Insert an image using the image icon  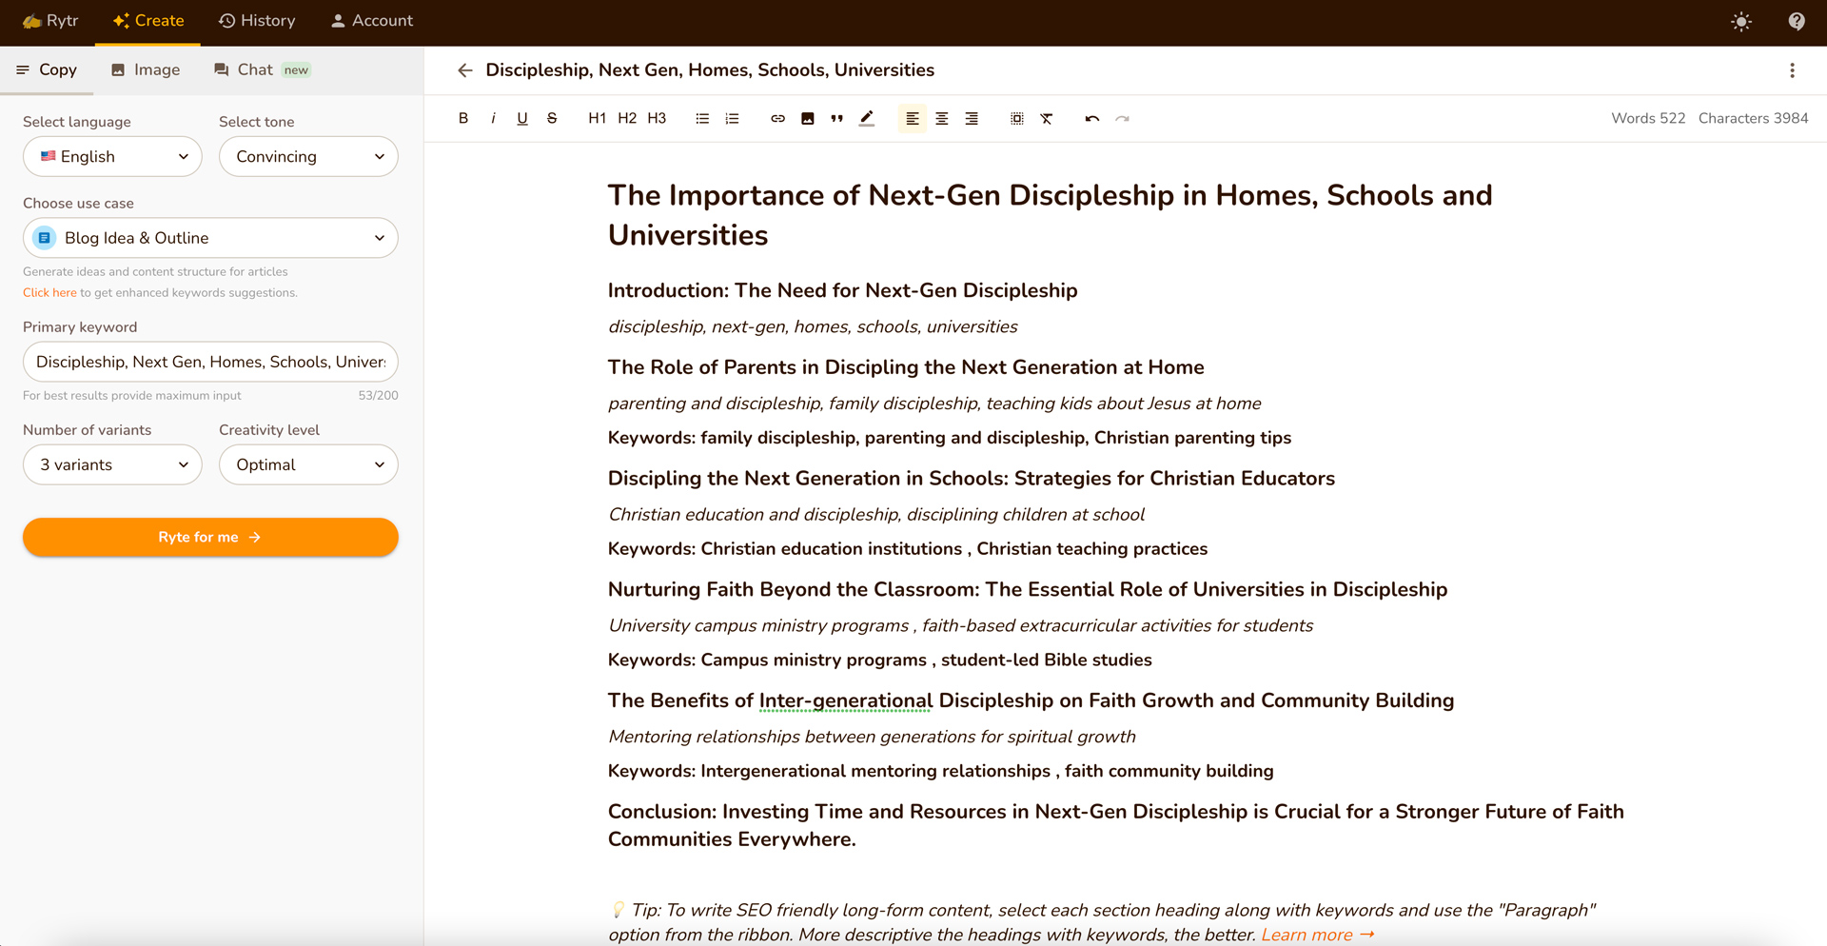(x=807, y=118)
